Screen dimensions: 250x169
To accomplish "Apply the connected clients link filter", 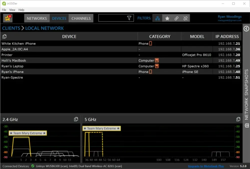I will [x=176, y=18].
